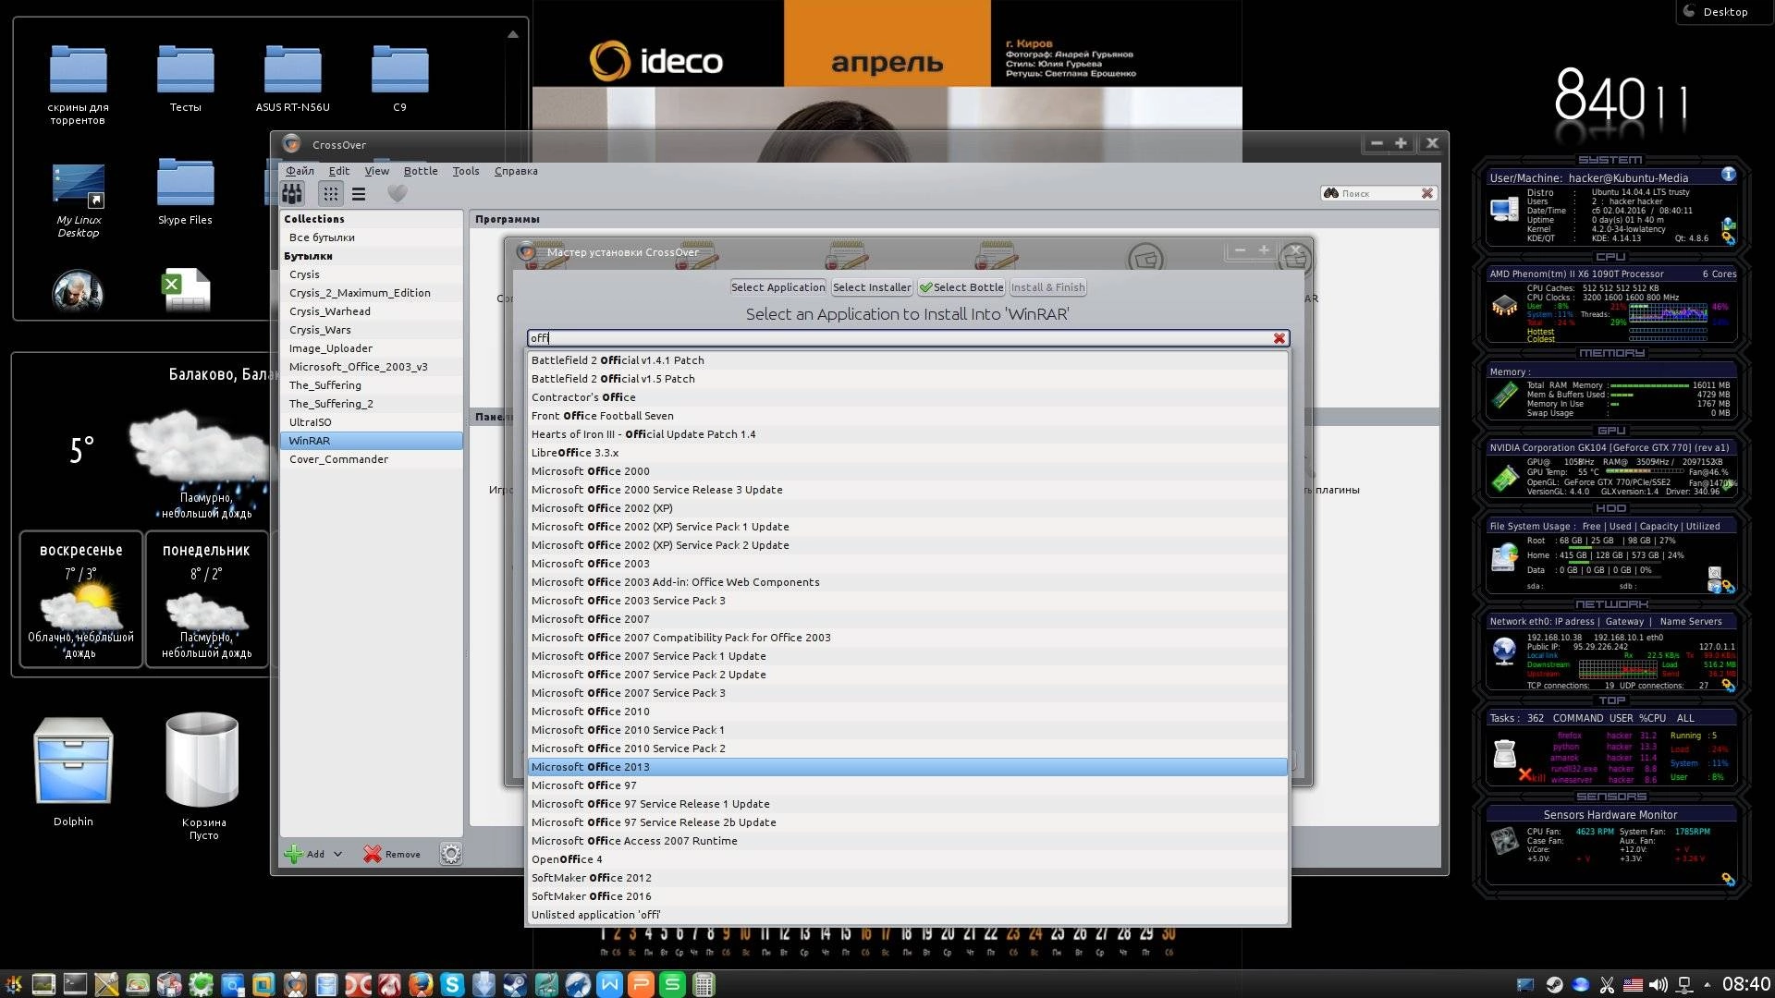Open the calculator from the taskbar

[704, 985]
